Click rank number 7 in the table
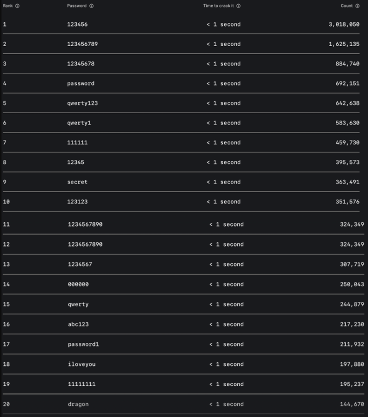 click(x=4, y=143)
